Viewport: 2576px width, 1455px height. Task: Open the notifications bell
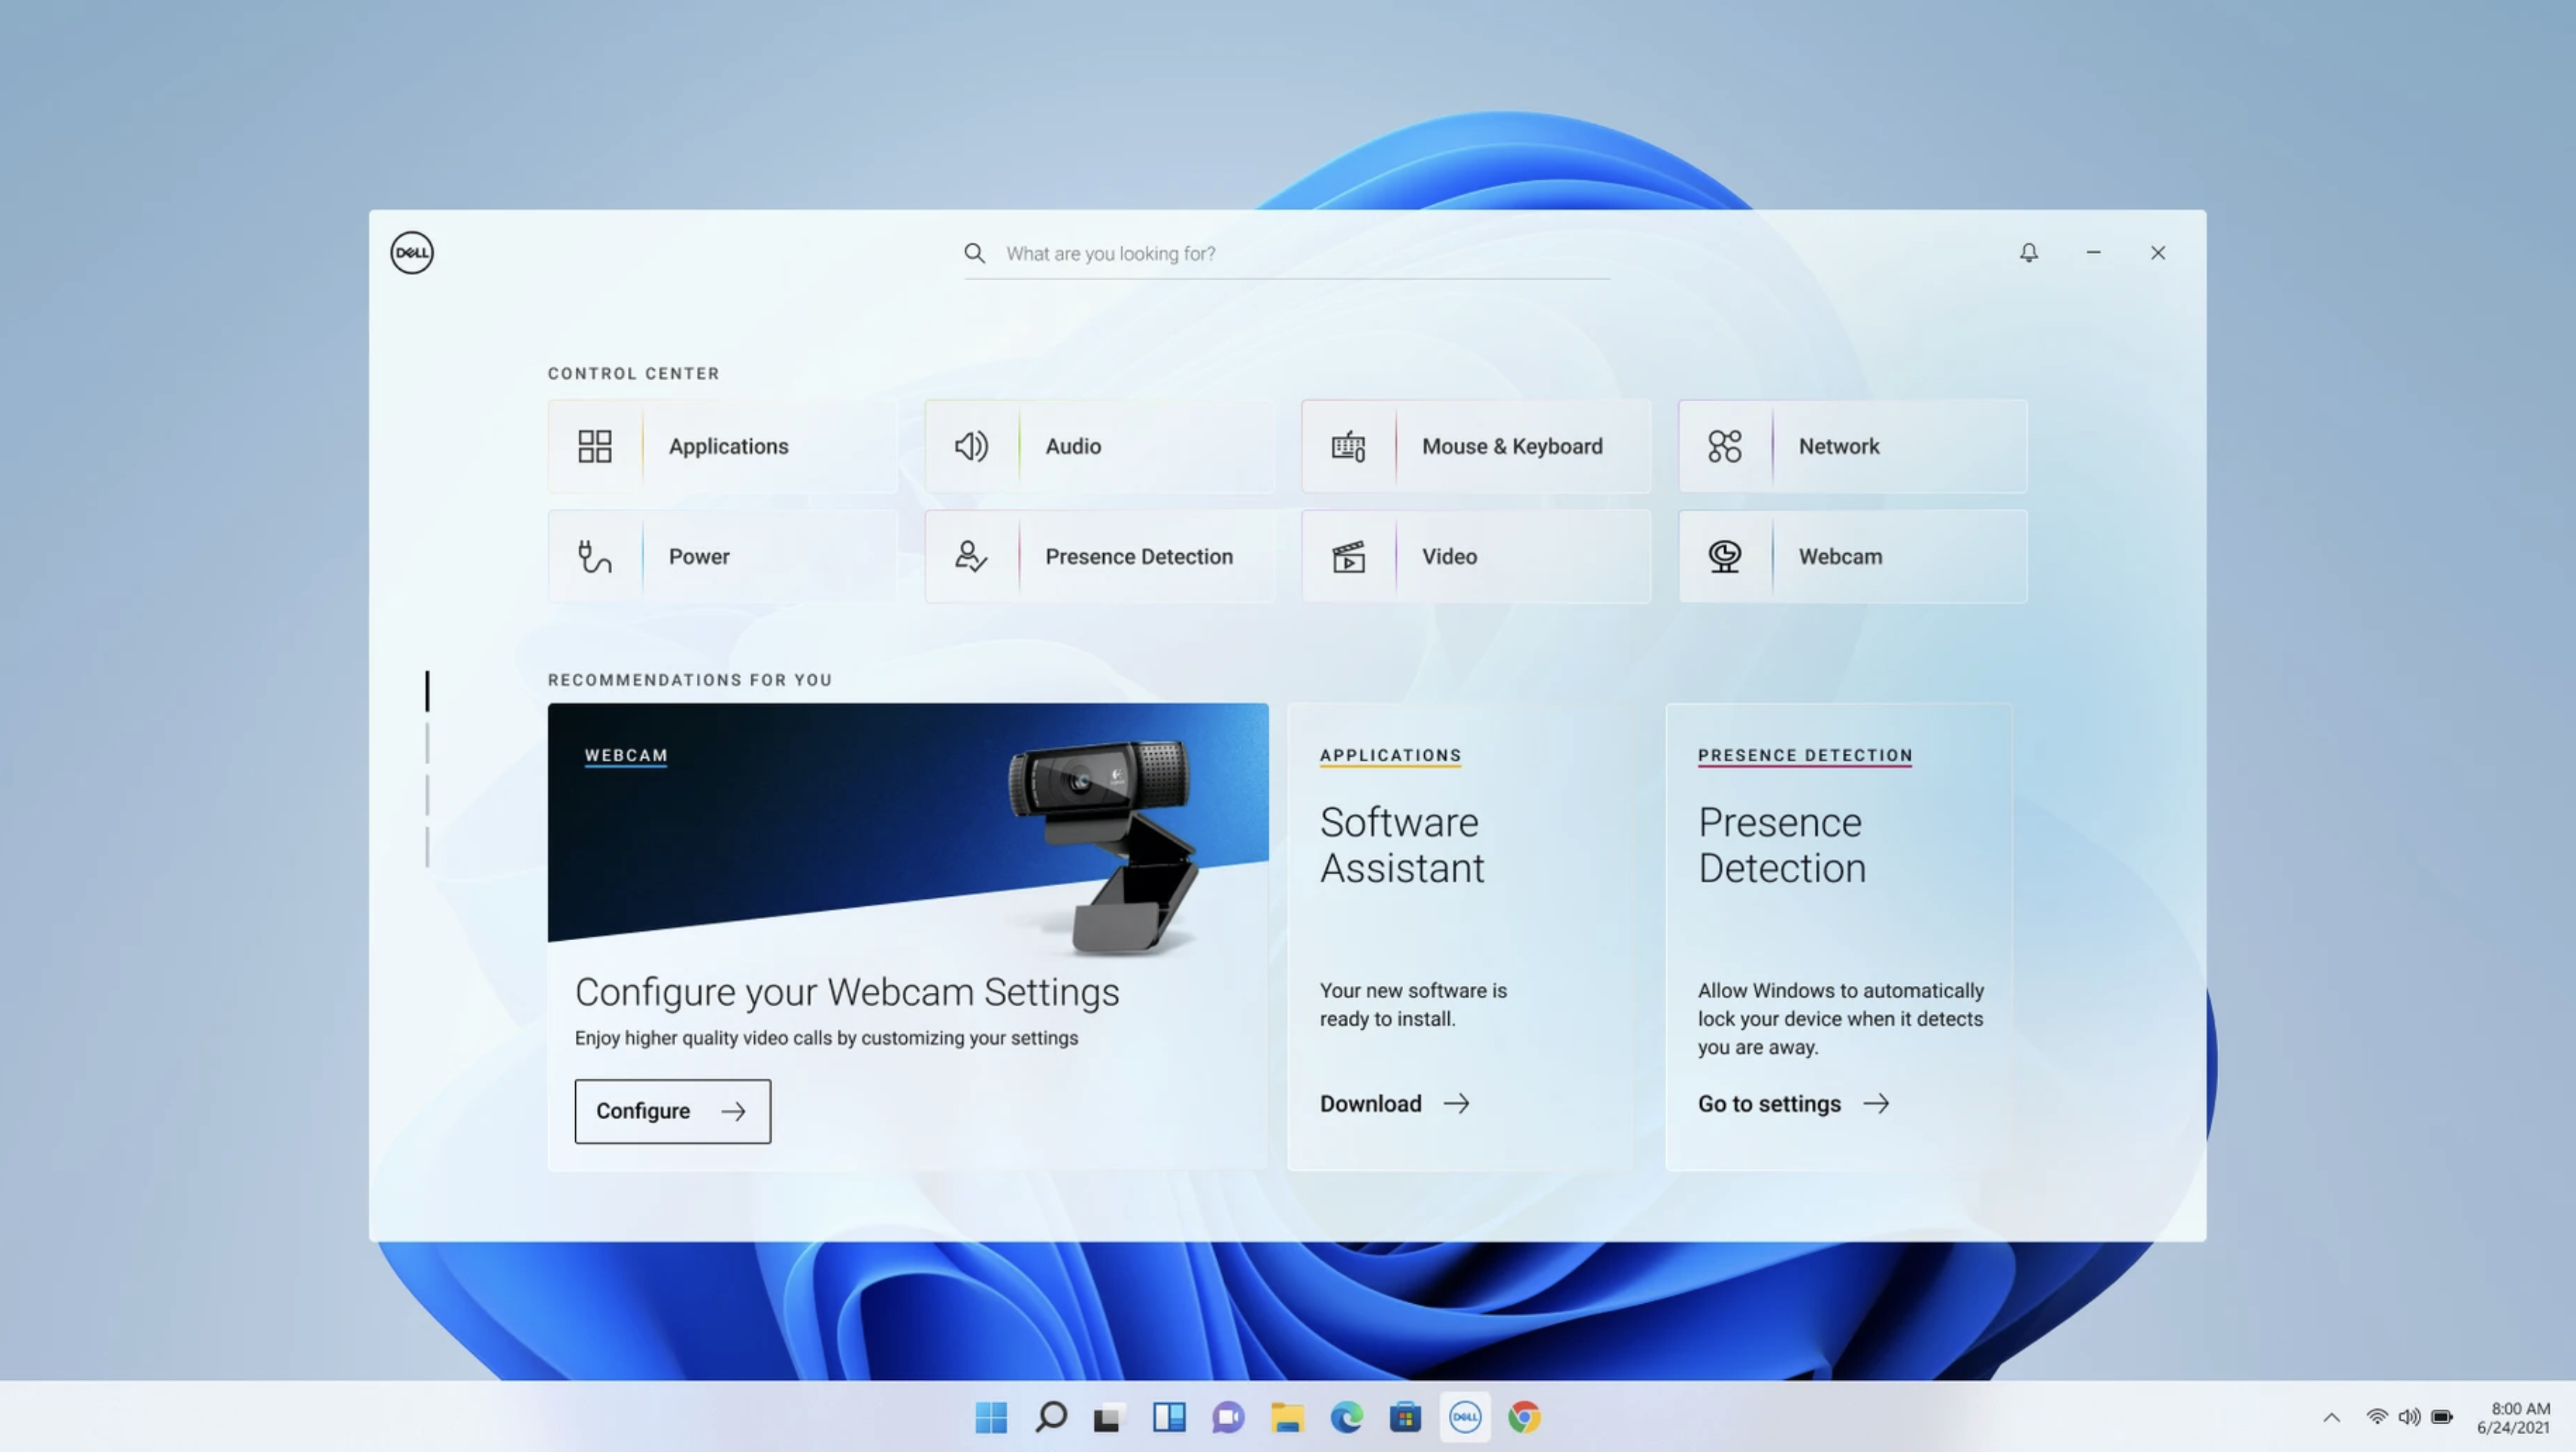coord(2028,253)
